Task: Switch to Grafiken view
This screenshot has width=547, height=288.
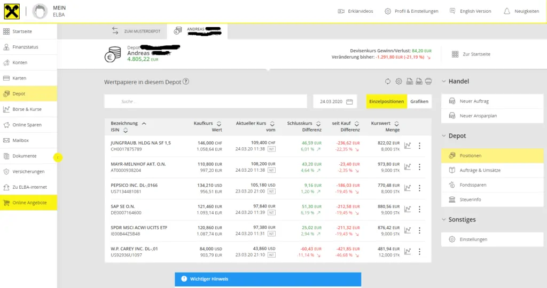Action: pos(419,101)
